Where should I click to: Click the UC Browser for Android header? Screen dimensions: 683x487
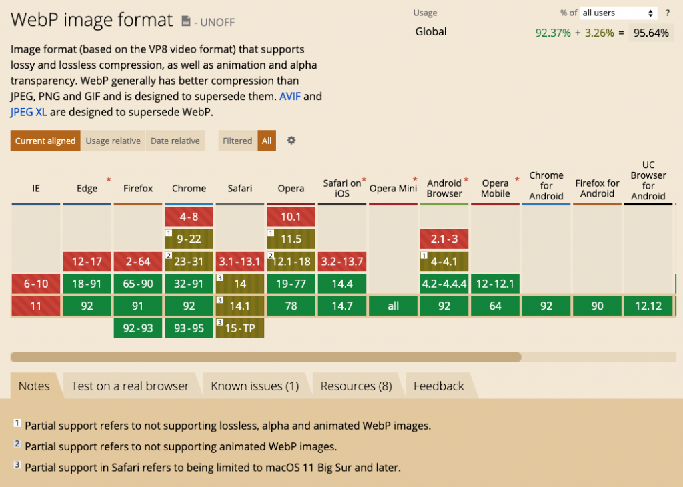pyautogui.click(x=648, y=180)
